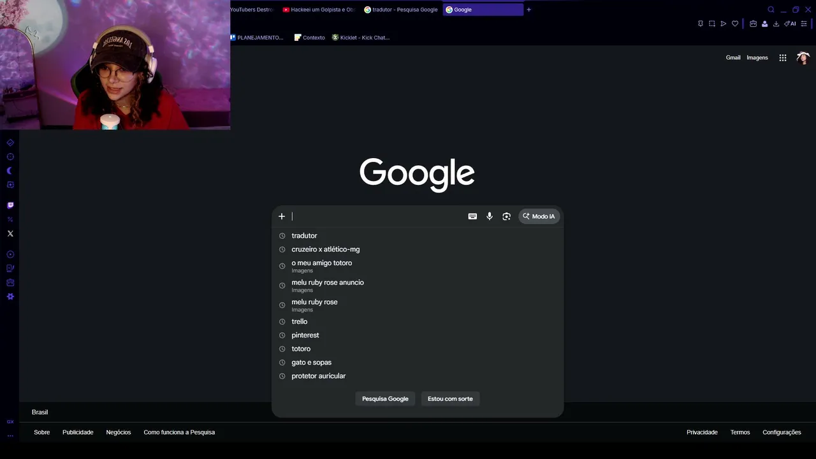Click the plus icon in the search box
The height and width of the screenshot is (459, 816).
tap(282, 216)
